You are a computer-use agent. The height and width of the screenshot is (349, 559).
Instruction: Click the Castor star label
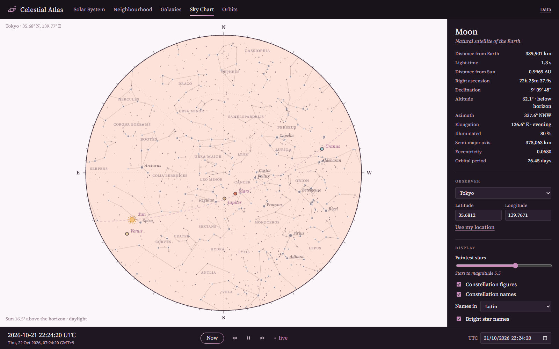(265, 171)
